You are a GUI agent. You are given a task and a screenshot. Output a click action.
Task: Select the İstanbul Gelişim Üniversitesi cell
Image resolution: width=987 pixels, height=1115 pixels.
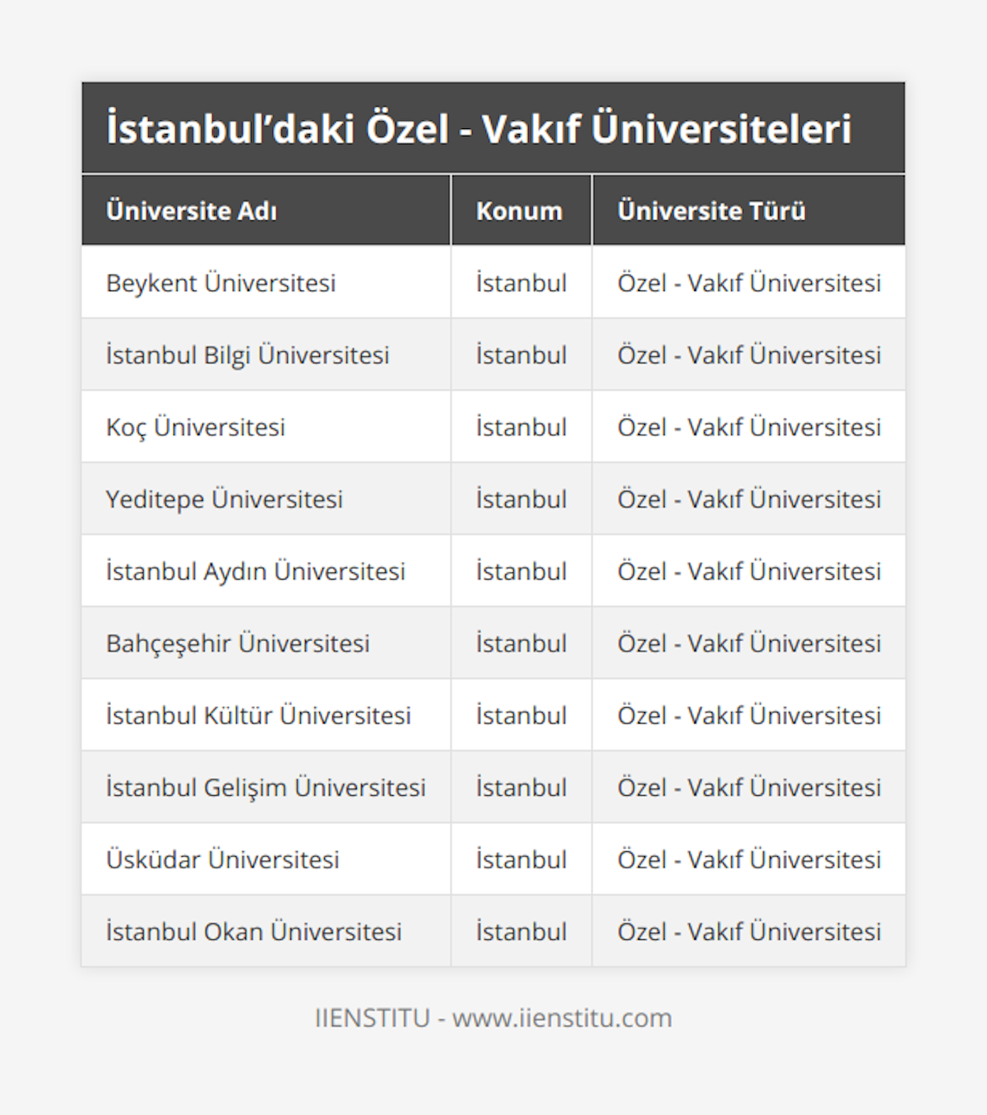point(266,788)
